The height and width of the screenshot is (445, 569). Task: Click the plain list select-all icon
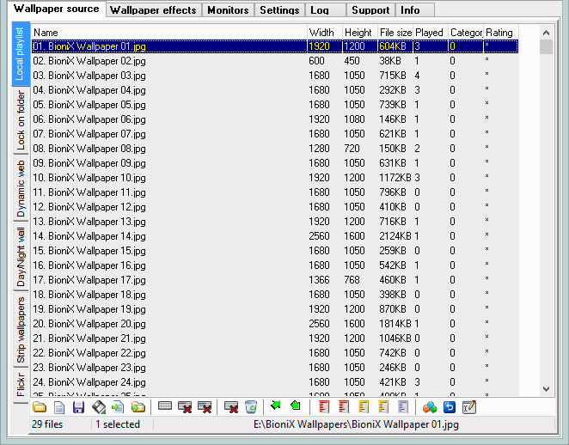165,406
